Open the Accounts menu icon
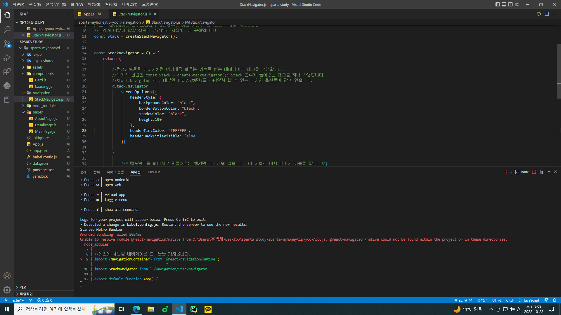This screenshot has width=561, height=315. [7, 276]
